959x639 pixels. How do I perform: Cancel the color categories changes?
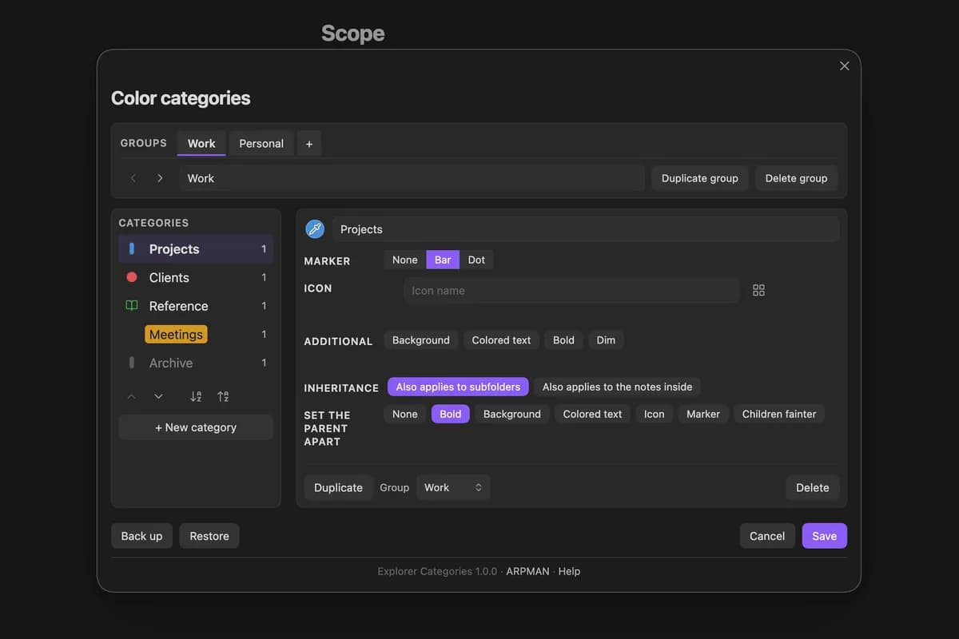tap(767, 536)
